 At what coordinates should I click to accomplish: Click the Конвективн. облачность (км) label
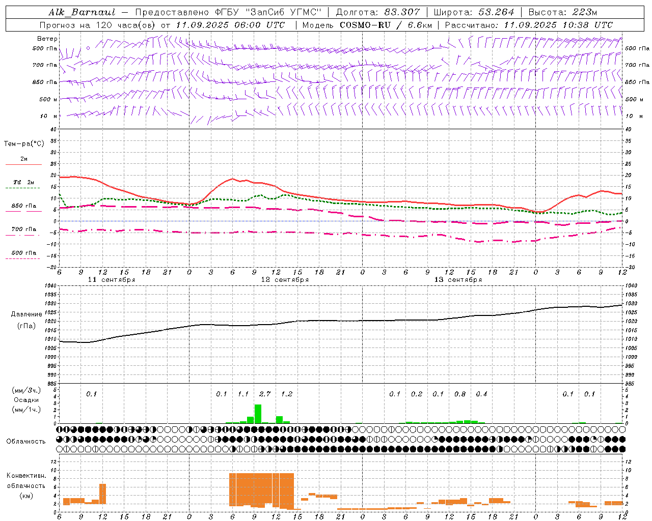click(x=26, y=486)
